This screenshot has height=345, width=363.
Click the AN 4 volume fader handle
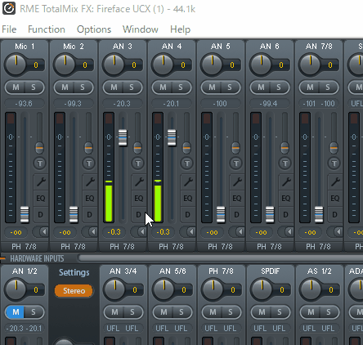(x=172, y=137)
